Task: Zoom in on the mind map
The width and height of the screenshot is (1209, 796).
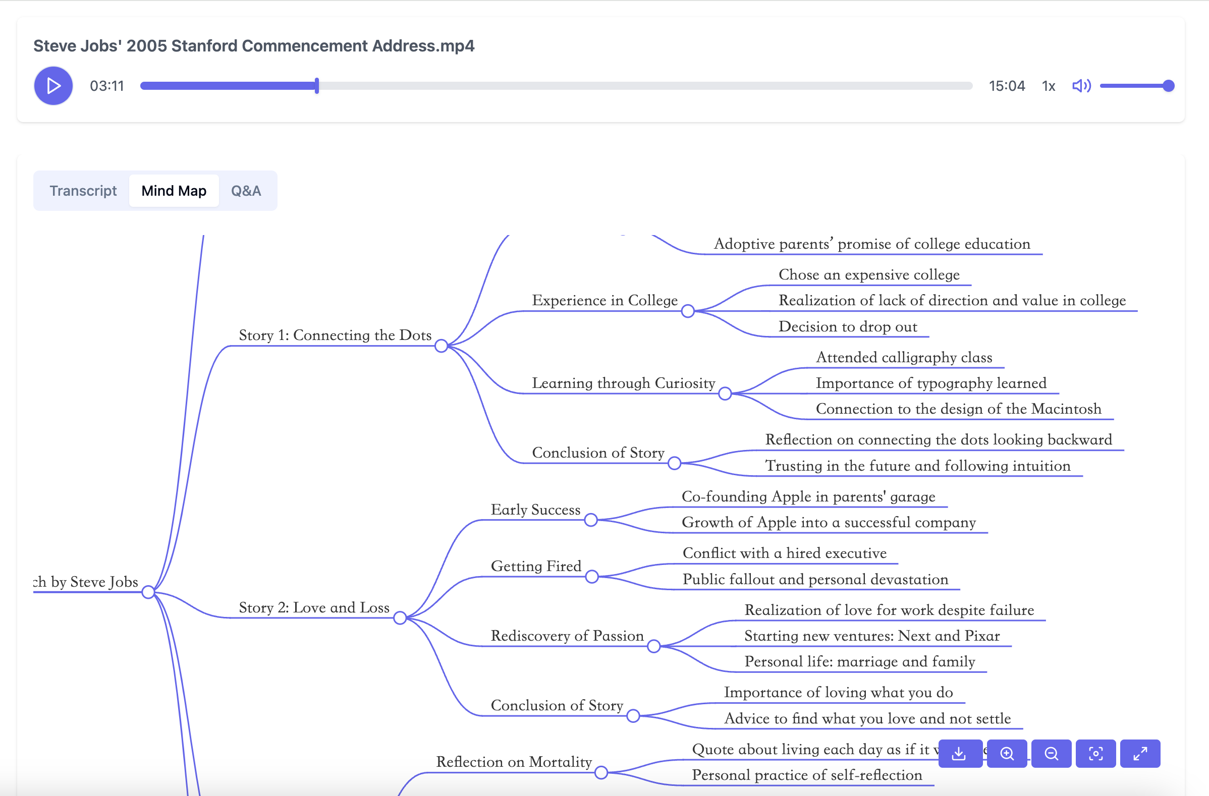Action: 1007,753
